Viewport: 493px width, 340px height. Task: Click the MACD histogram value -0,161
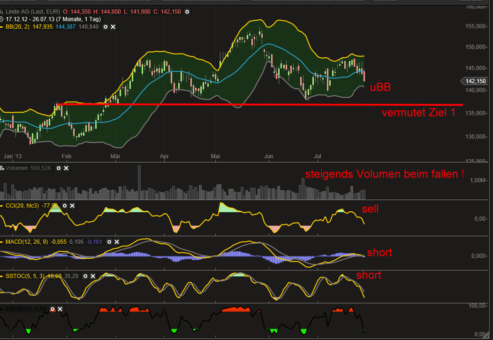coord(94,242)
